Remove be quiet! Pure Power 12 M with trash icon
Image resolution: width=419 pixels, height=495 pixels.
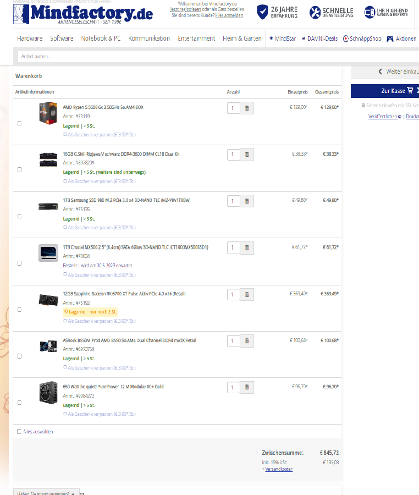(247, 387)
